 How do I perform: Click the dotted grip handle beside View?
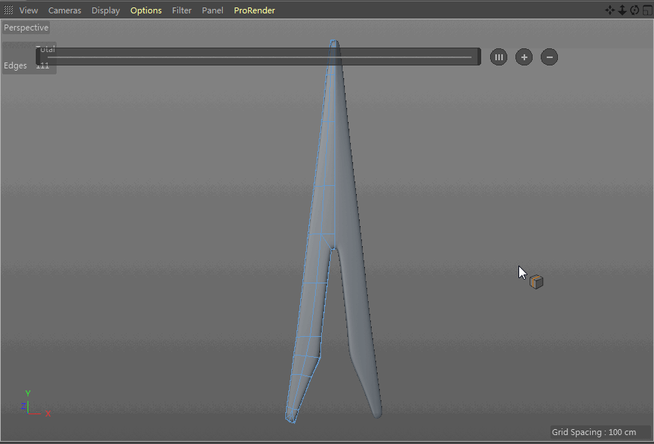[x=9, y=10]
